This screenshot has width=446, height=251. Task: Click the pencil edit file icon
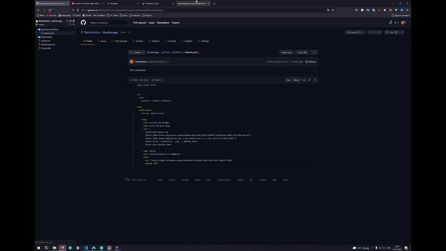coord(309,80)
